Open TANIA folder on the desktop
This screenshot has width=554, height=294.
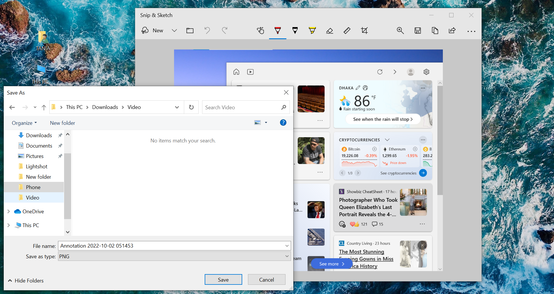click(43, 41)
